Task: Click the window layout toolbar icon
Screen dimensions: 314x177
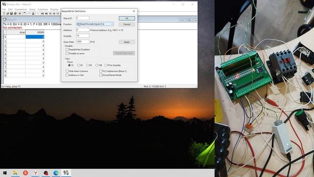Action: 25,13
